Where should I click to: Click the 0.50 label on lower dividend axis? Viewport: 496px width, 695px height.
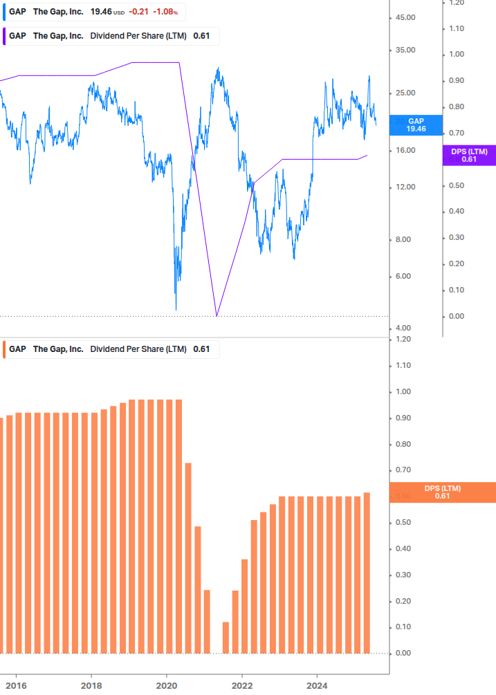403,523
